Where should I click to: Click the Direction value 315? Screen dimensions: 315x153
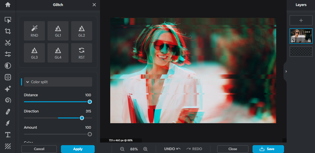pyautogui.click(x=88, y=111)
